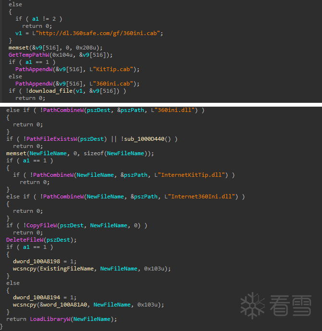Click the DeleteFileW function call

(x=25, y=240)
